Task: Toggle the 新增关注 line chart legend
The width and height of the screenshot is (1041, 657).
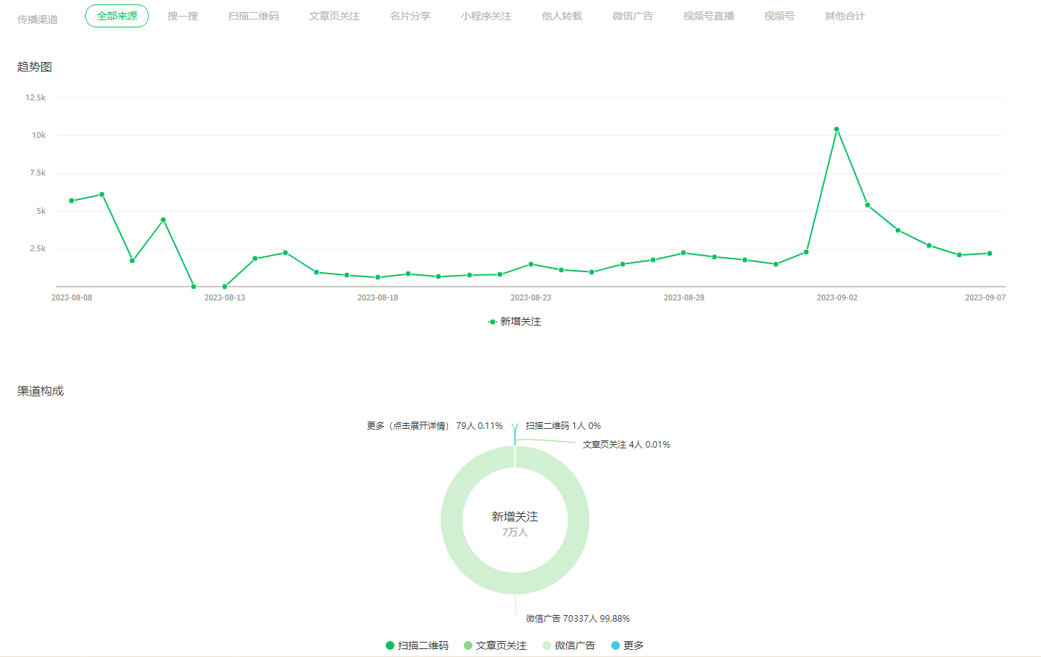Action: [514, 322]
